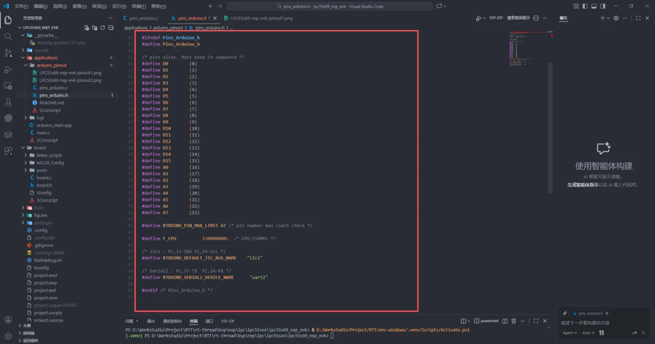Open Extensions view in activity bar
655x344 pixels.
click(x=8, y=151)
